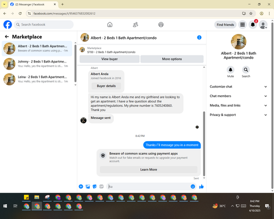Click Thanks i'll message you in a moment bubble
The width and height of the screenshot is (274, 219).
click(172, 145)
